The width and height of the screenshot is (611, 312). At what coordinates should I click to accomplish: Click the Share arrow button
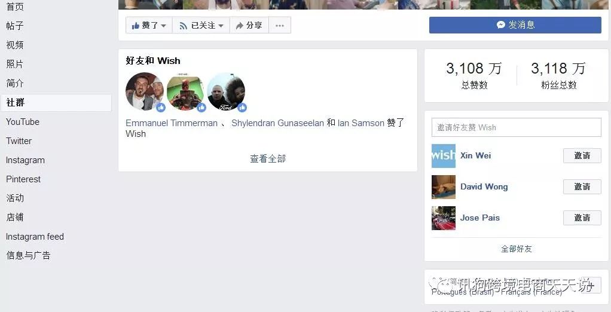[249, 25]
